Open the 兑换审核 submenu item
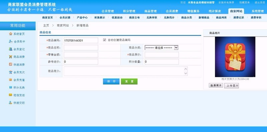The image size is (267, 132). (152, 18)
